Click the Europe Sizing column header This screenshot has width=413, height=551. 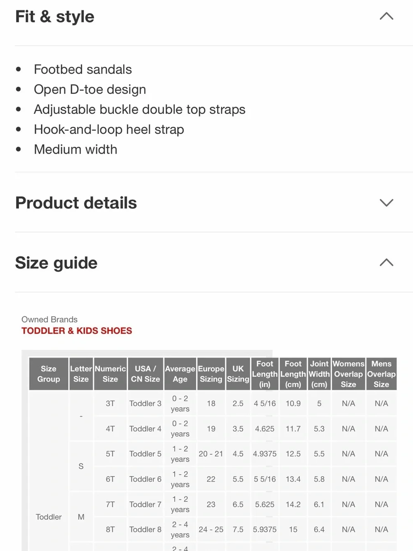pos(211,374)
